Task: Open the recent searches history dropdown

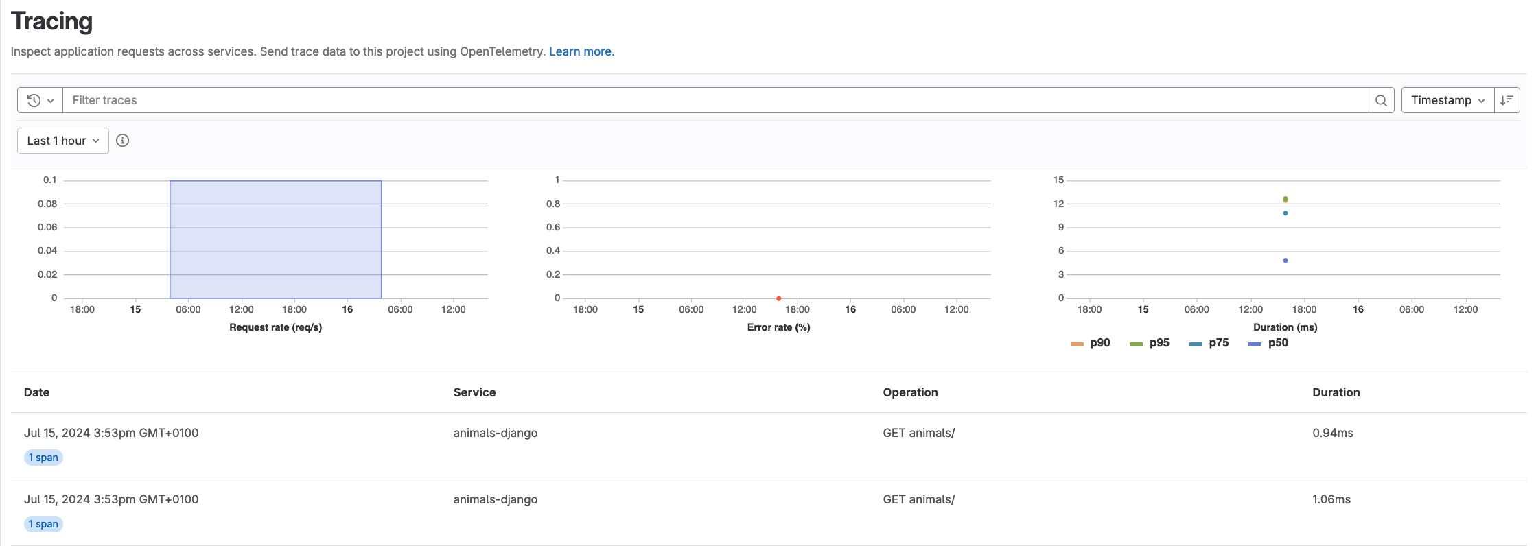Action: pyautogui.click(x=40, y=100)
